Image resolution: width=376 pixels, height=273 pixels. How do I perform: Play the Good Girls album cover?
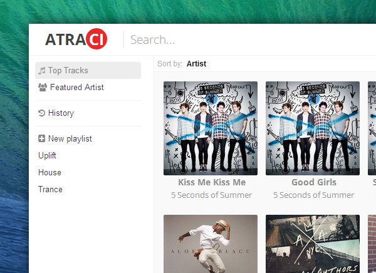click(x=313, y=128)
